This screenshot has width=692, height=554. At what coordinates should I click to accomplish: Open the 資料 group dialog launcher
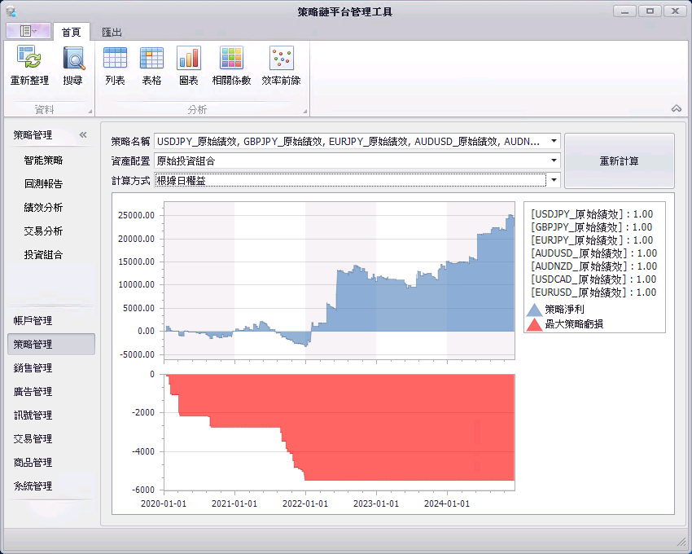(90, 112)
